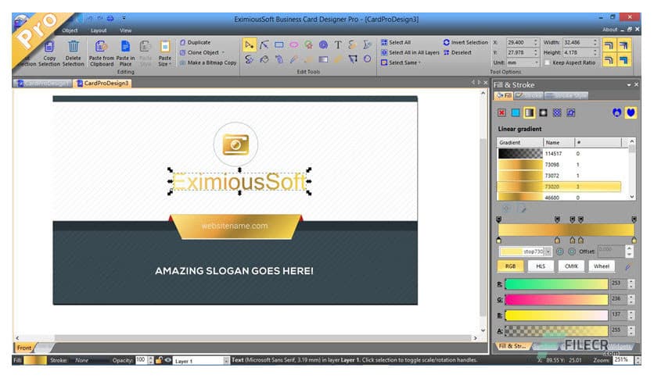Open the Layer 1 dropdown in status bar
The image size is (654, 378).
[226, 361]
